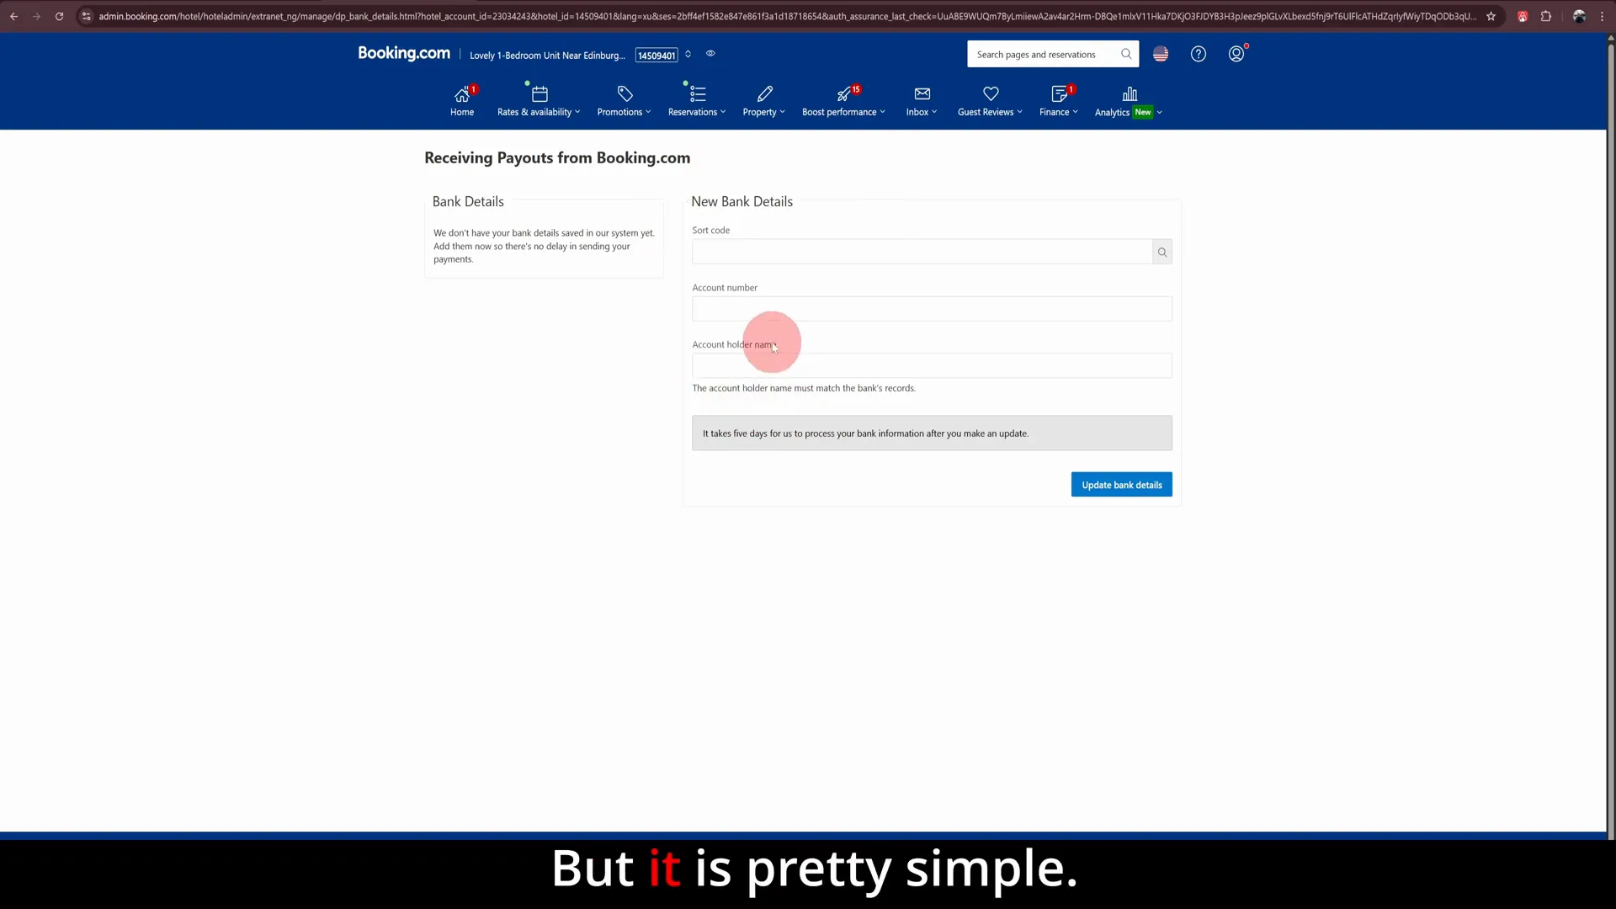The width and height of the screenshot is (1616, 909).
Task: Click the browser back arrow
Action: click(x=13, y=16)
